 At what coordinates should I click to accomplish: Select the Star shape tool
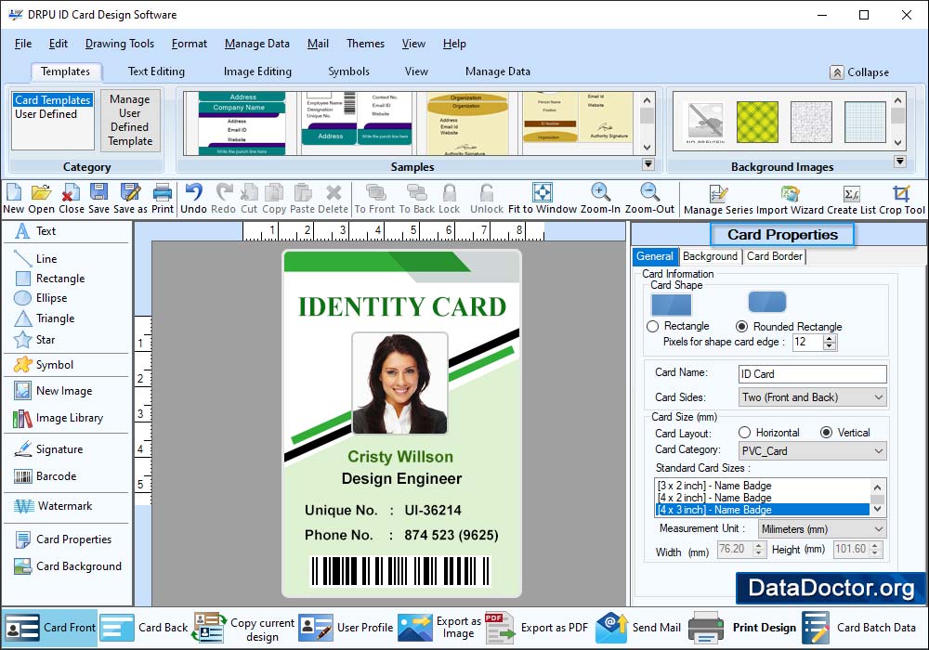34,340
